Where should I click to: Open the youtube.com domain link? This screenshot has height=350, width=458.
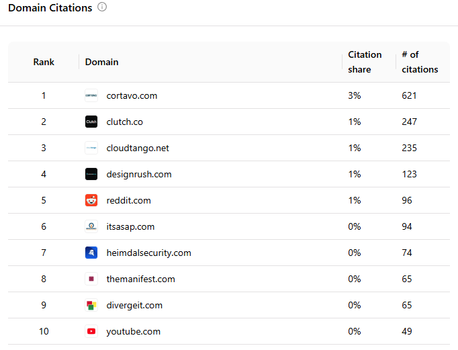(x=133, y=331)
